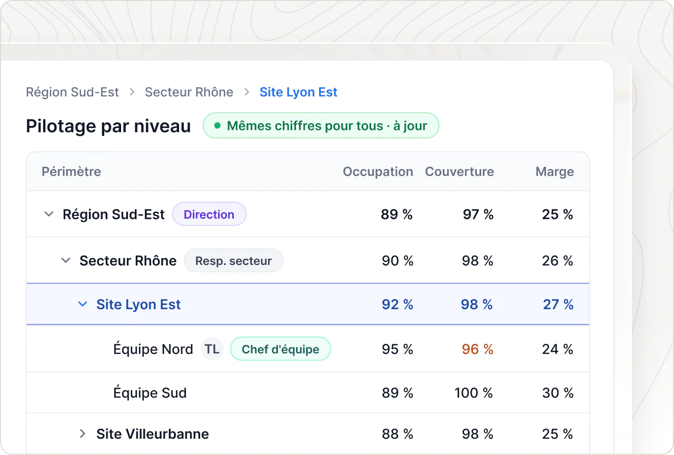Click the orange 96 % coverage value
This screenshot has width=674, height=455.
tap(478, 349)
